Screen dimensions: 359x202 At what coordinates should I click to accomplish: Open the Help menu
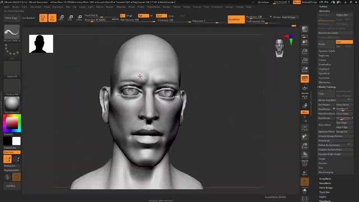pos(248,7)
